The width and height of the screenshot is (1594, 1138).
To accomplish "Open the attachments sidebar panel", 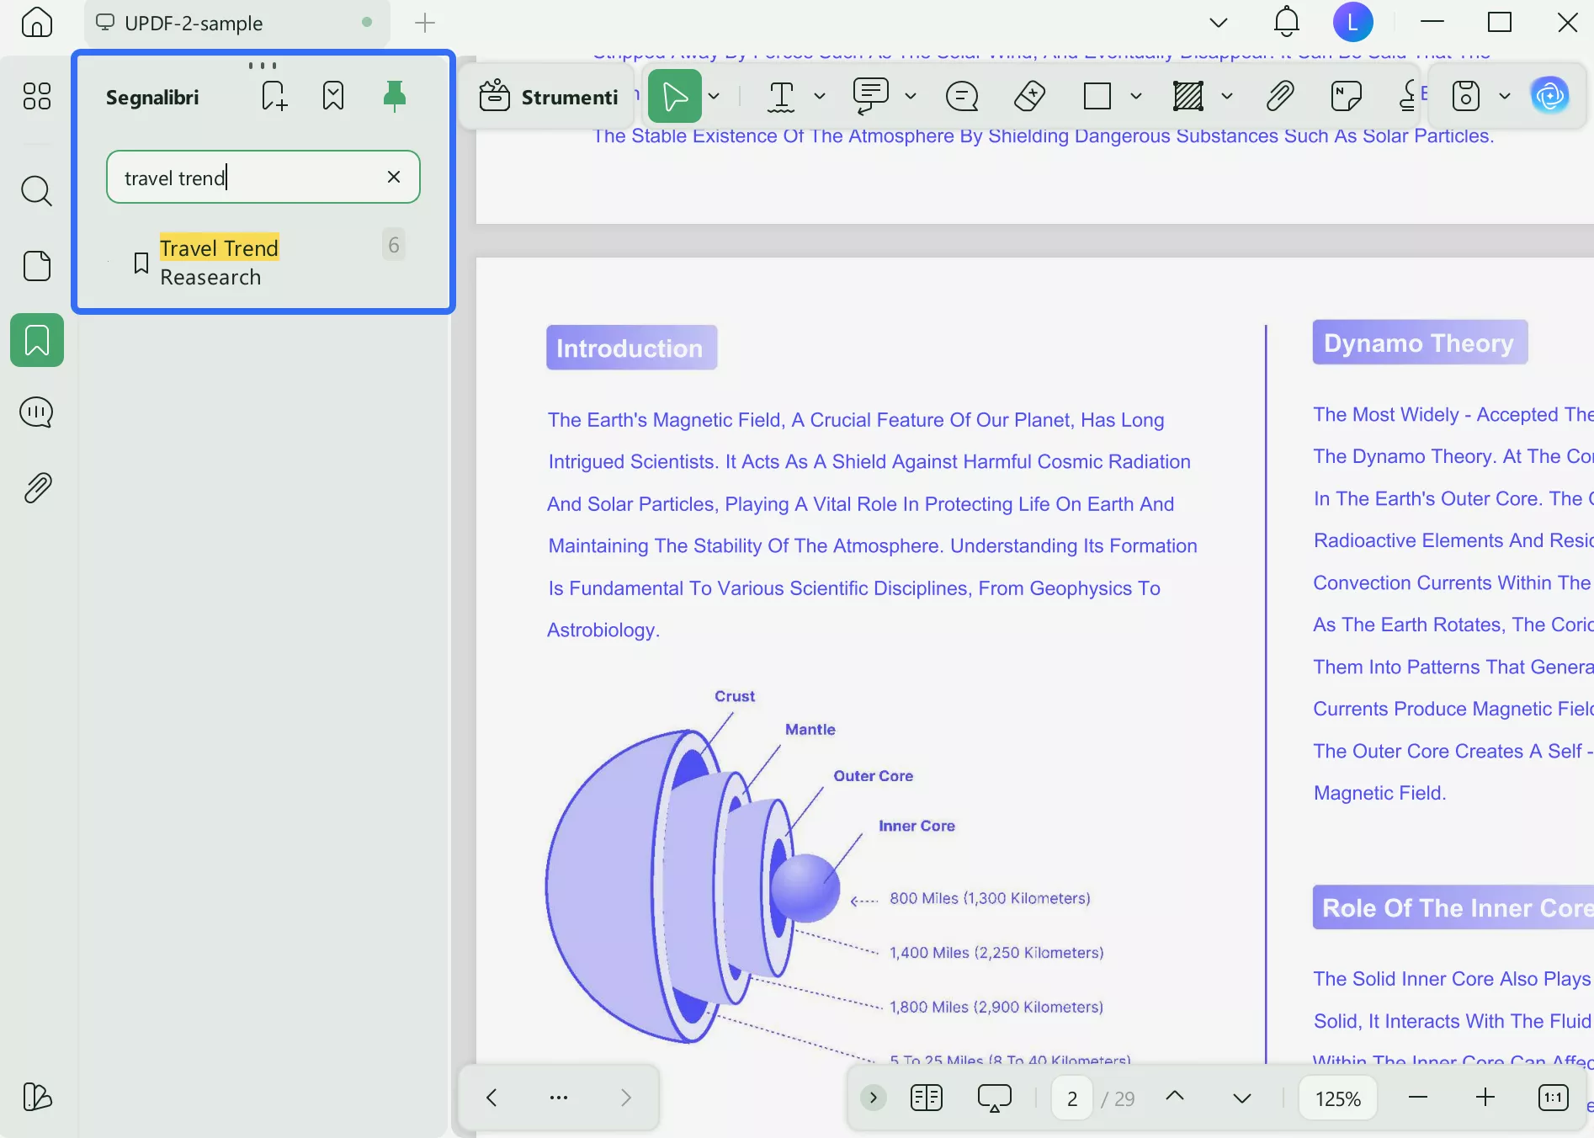I will (36, 487).
